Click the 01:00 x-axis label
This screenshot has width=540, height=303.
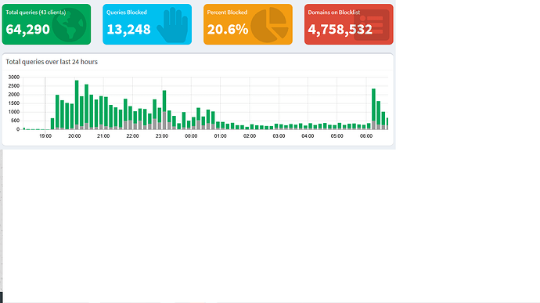pyautogui.click(x=221, y=136)
